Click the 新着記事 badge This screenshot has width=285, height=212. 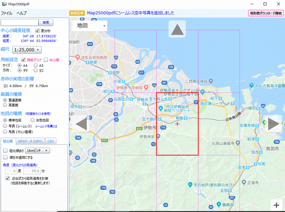point(77,13)
